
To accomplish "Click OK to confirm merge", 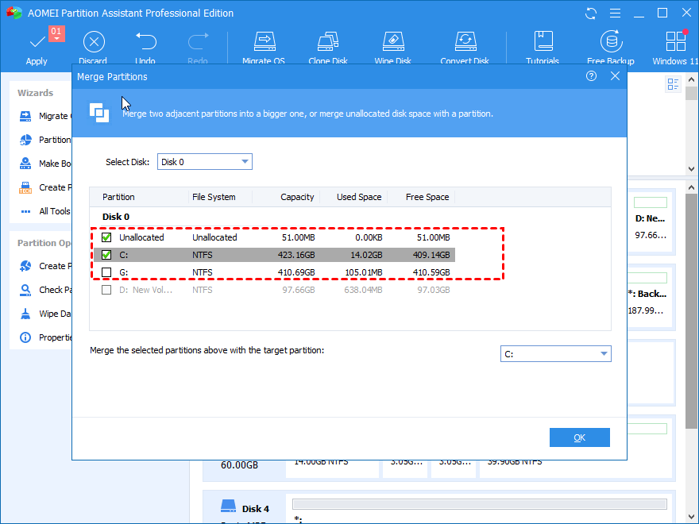I will [580, 437].
